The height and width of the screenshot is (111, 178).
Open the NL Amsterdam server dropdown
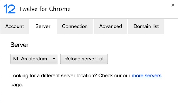click(34, 59)
